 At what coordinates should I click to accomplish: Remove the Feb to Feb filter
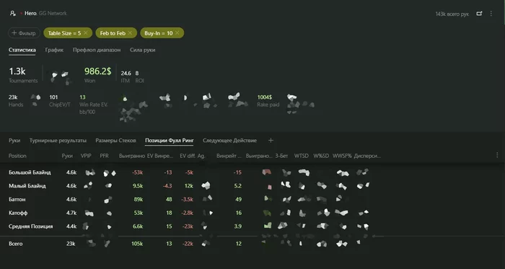pos(130,33)
